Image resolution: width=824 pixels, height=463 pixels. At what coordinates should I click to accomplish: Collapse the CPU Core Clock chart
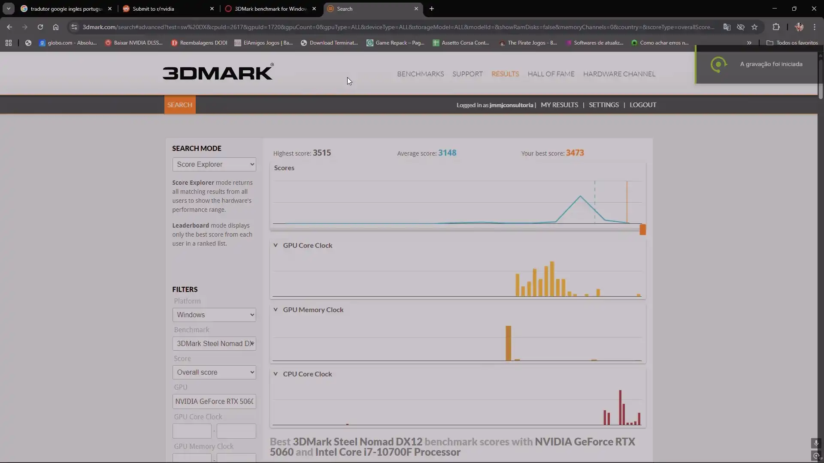276,374
